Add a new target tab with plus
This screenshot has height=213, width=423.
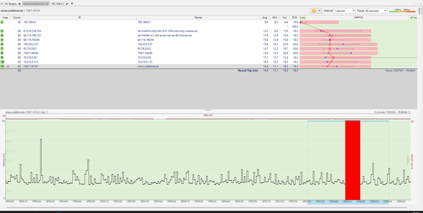click(x=72, y=3)
